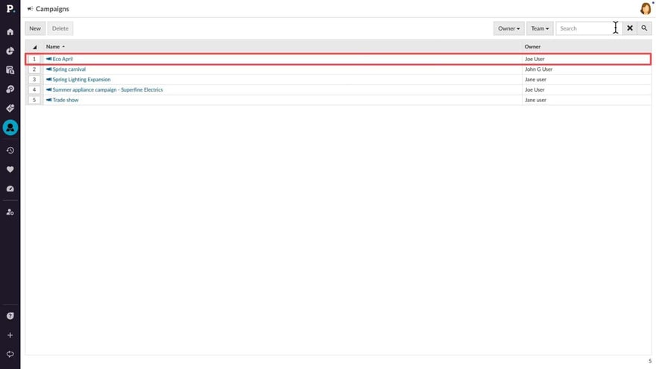Select row number 5 for Trade show
The width and height of the screenshot is (656, 369).
coord(34,100)
